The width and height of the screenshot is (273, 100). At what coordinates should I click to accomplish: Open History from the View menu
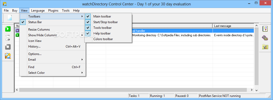pyautogui.click(x=53, y=47)
